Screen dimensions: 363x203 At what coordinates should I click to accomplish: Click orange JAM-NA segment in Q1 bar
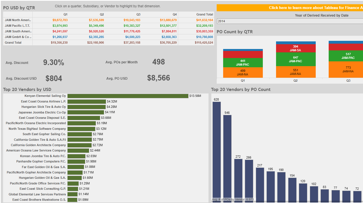[243, 72]
